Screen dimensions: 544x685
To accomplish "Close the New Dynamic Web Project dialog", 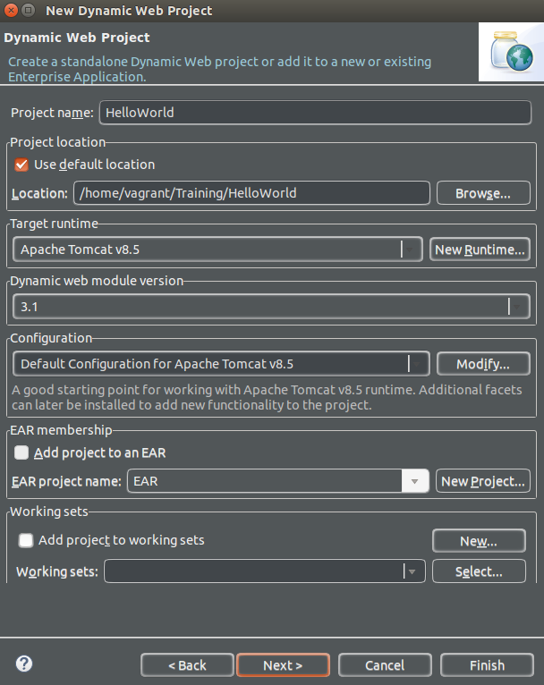I will pyautogui.click(x=12, y=10).
